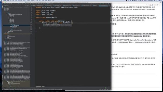Open the VCS menu
Viewport: 163px width, 92px height.
[x=46, y=1]
